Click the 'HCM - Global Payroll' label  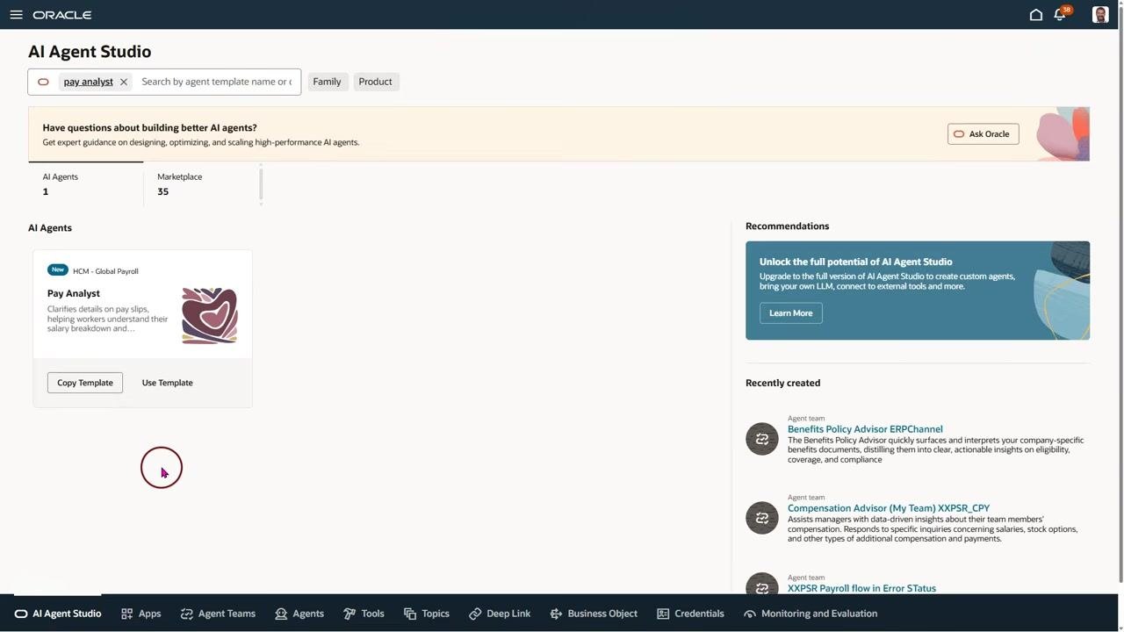click(x=105, y=271)
